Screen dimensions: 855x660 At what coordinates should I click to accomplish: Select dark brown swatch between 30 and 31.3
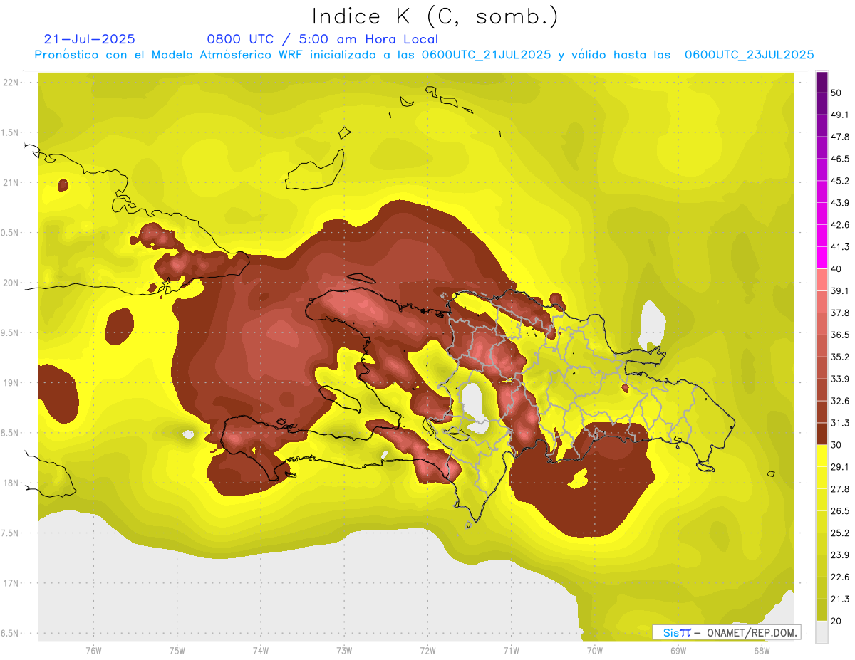coord(822,434)
